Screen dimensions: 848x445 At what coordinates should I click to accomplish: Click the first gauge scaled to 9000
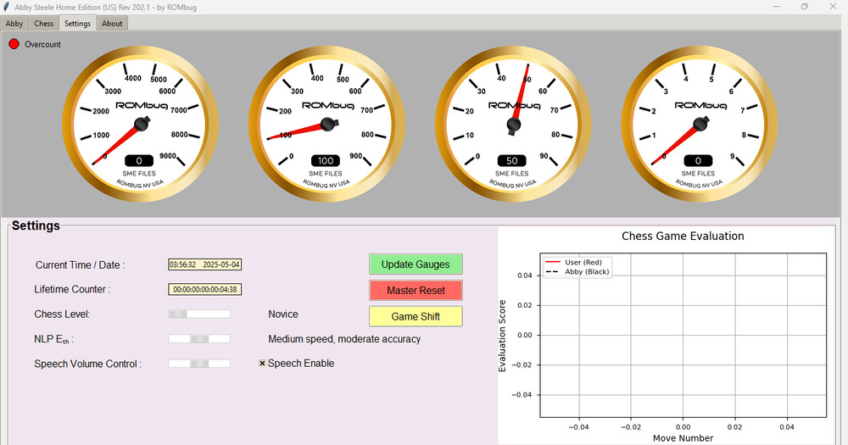point(140,124)
